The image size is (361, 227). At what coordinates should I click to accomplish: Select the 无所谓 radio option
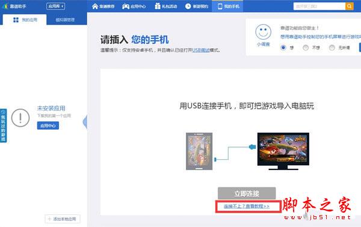point(332,47)
